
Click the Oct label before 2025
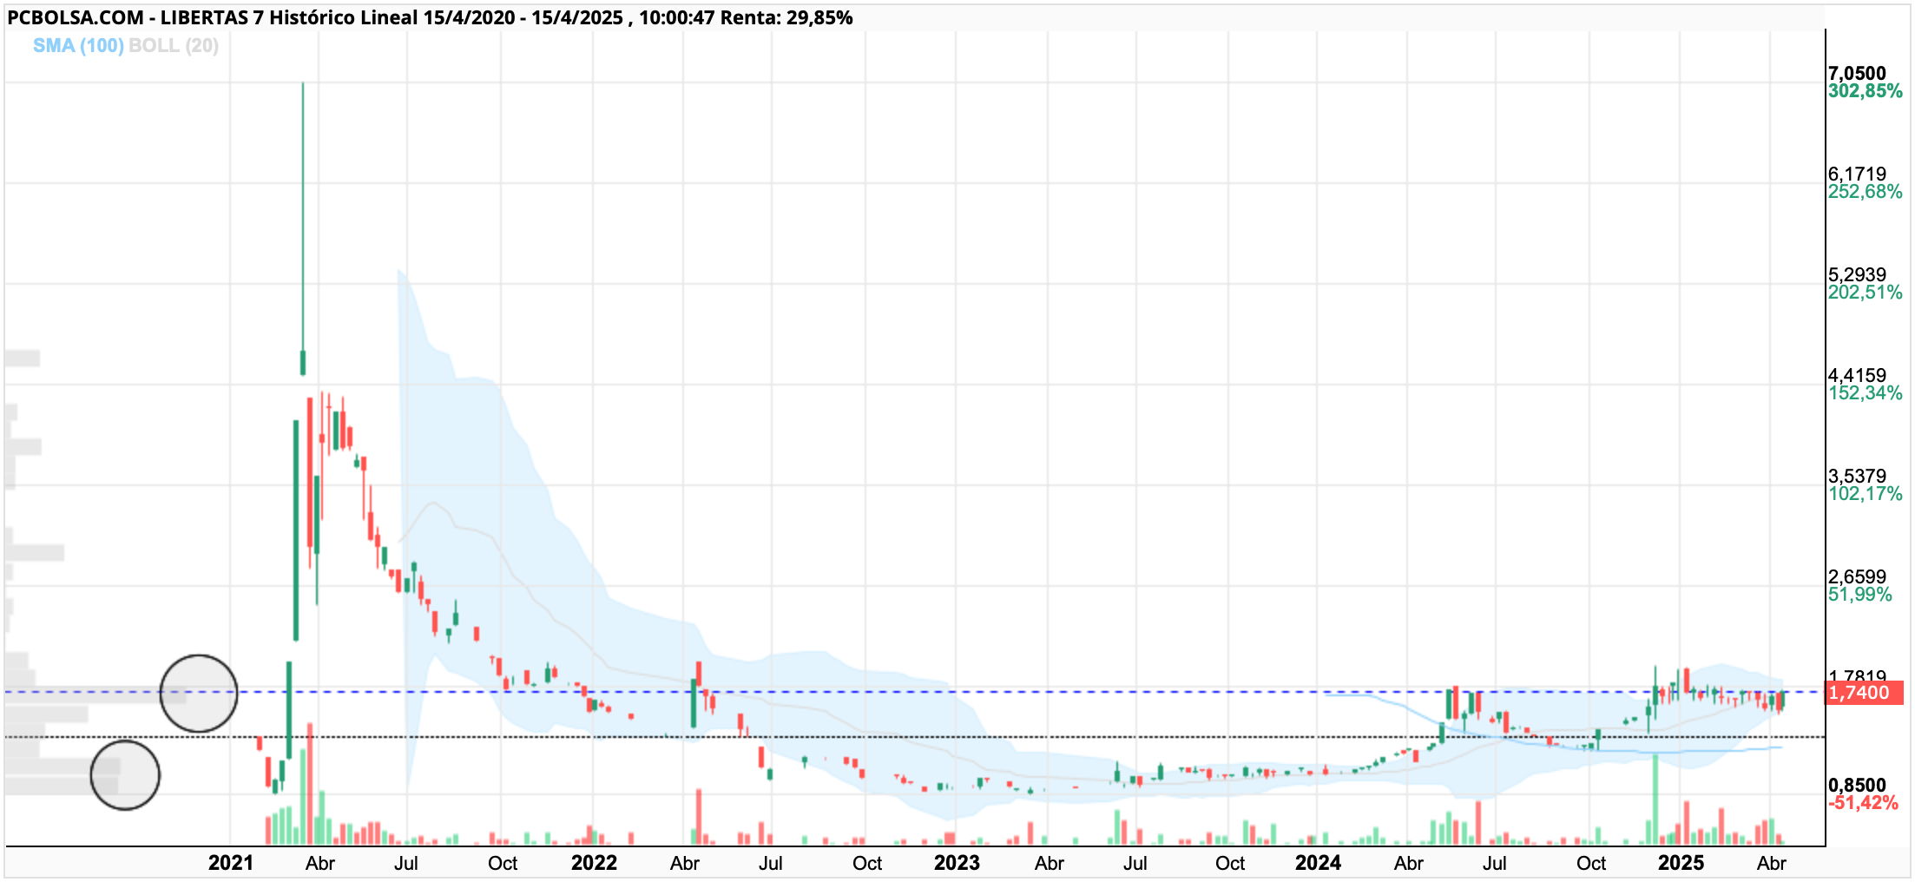point(1591,864)
